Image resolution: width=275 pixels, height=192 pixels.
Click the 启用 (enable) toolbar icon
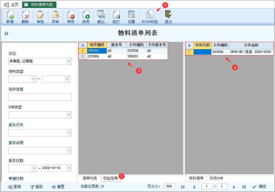pyautogui.click(x=86, y=17)
